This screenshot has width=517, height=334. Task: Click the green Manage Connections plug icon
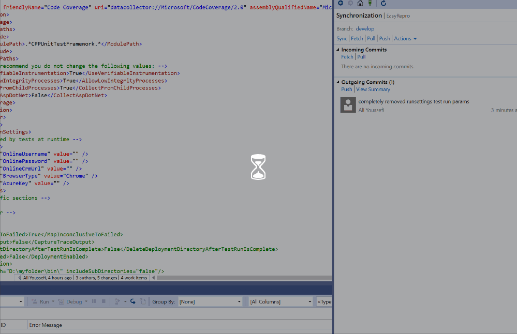370,4
